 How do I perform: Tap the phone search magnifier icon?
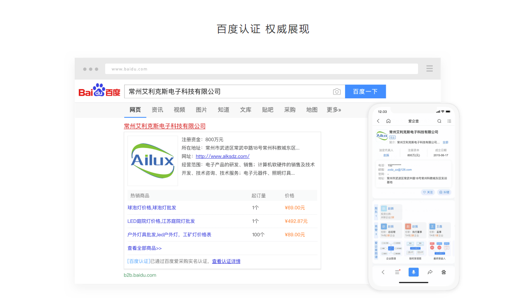tap(439, 121)
